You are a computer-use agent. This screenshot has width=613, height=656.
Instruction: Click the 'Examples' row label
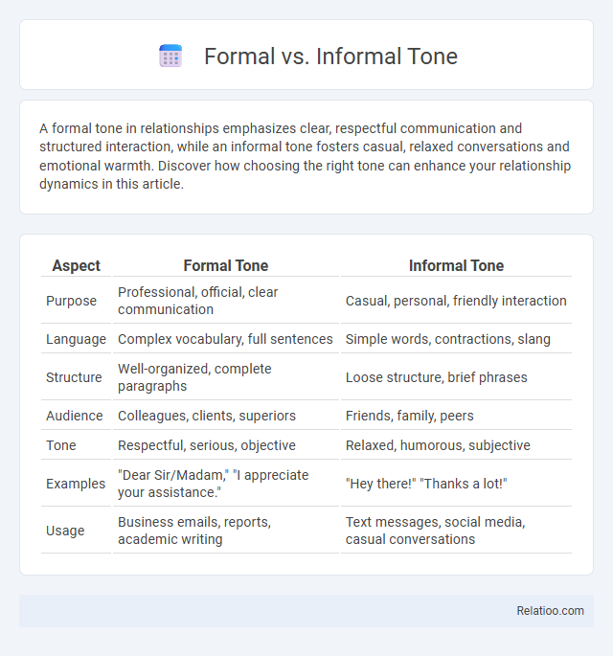(77, 484)
